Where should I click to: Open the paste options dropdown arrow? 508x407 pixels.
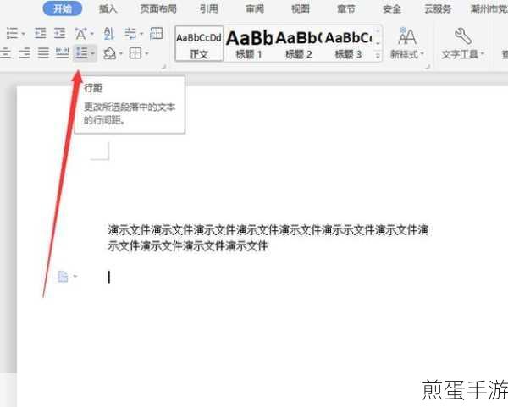coord(75,276)
